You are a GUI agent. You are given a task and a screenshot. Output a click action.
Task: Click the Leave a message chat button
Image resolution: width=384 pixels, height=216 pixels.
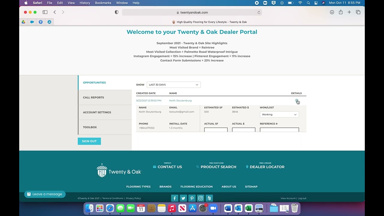(45, 194)
